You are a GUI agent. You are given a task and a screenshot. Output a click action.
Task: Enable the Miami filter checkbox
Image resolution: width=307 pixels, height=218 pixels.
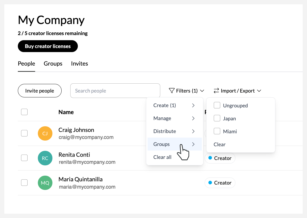[217, 131]
